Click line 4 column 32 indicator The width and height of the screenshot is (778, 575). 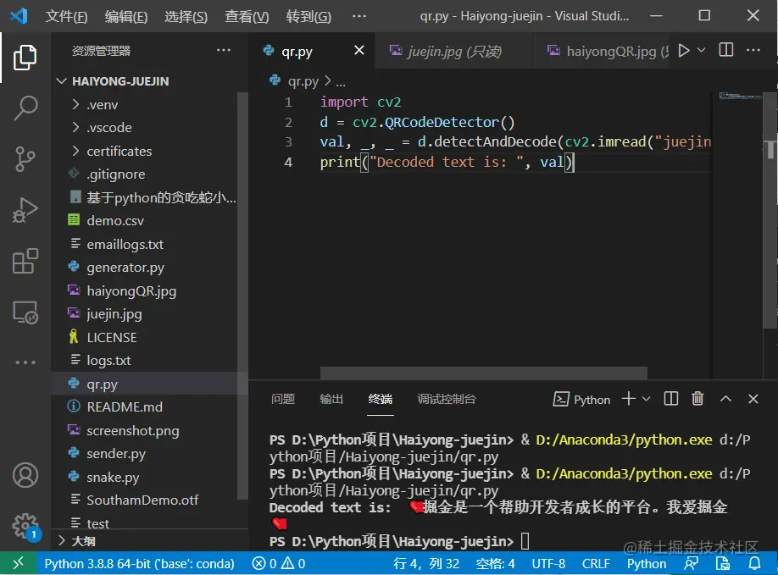click(x=426, y=564)
